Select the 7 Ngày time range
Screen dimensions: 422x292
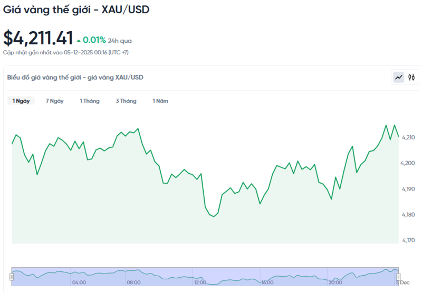(55, 101)
